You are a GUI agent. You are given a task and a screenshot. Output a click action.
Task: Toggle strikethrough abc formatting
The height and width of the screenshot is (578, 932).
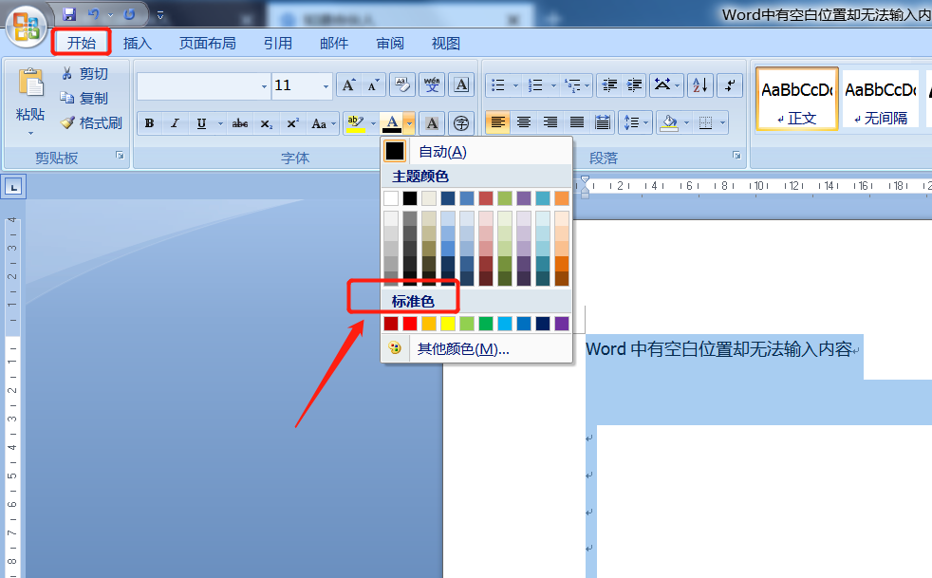[239, 123]
